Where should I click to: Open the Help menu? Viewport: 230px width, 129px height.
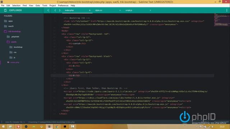pyautogui.click(x=73, y=6)
